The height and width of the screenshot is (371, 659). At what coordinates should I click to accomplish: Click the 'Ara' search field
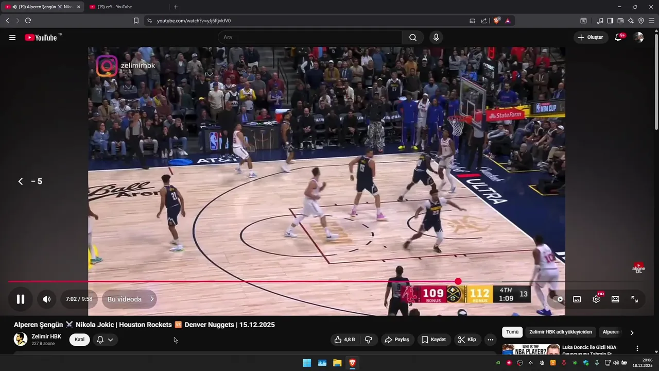click(310, 37)
